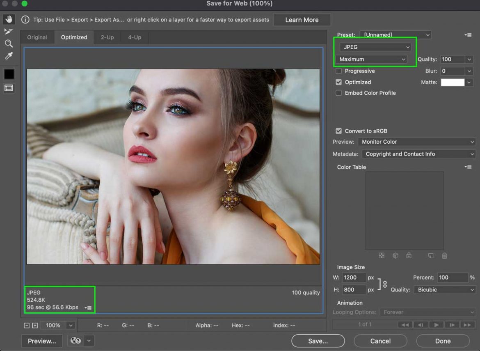Select the Eyedropper tool
The width and height of the screenshot is (480, 351).
point(9,56)
